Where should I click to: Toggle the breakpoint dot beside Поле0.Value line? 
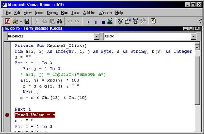(7, 115)
